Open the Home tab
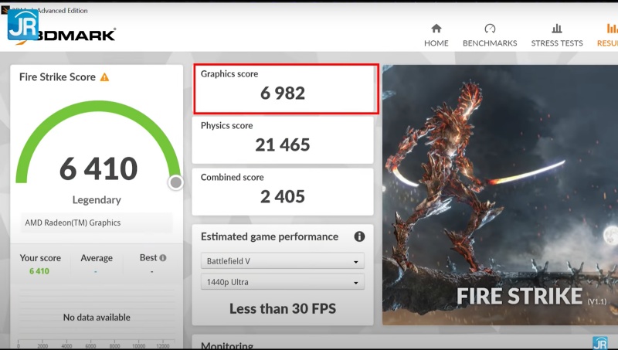Image resolution: width=618 pixels, height=350 pixels. coord(436,35)
